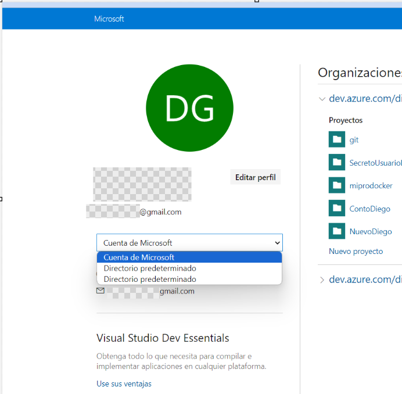Image resolution: width=402 pixels, height=394 pixels.
Task: Open the miprodocker project link
Action: pos(371,186)
